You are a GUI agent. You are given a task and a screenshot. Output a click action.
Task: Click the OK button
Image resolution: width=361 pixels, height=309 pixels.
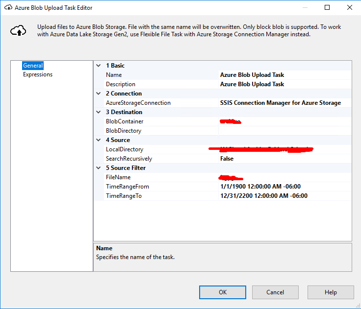click(x=222, y=292)
